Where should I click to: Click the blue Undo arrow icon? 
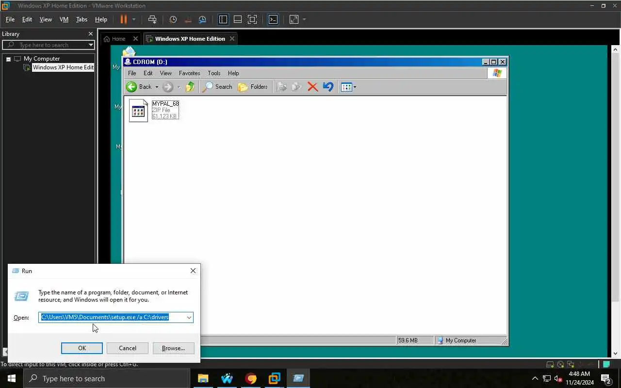click(328, 87)
